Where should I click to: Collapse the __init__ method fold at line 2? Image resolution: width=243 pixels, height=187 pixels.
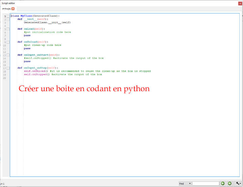(x=8, y=19)
